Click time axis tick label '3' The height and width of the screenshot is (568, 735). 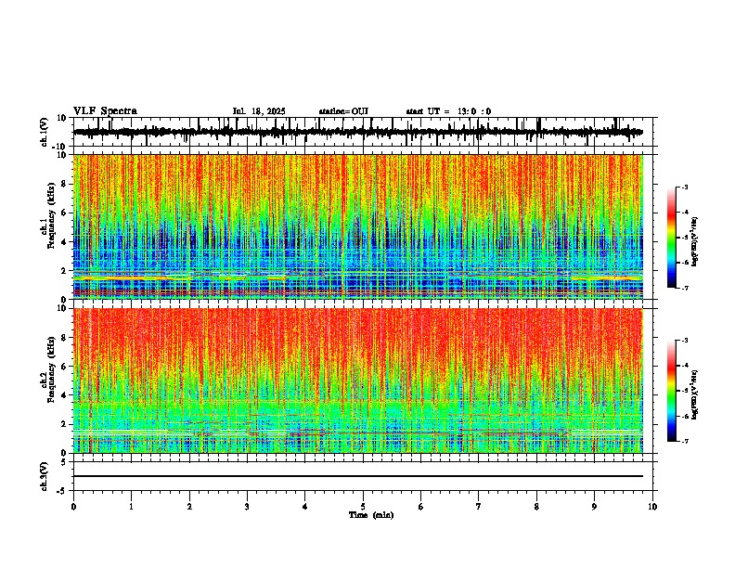247,507
